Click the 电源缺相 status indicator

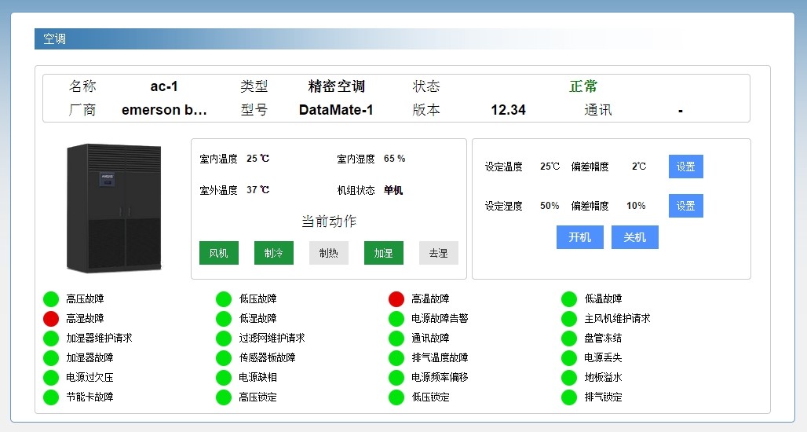click(224, 377)
